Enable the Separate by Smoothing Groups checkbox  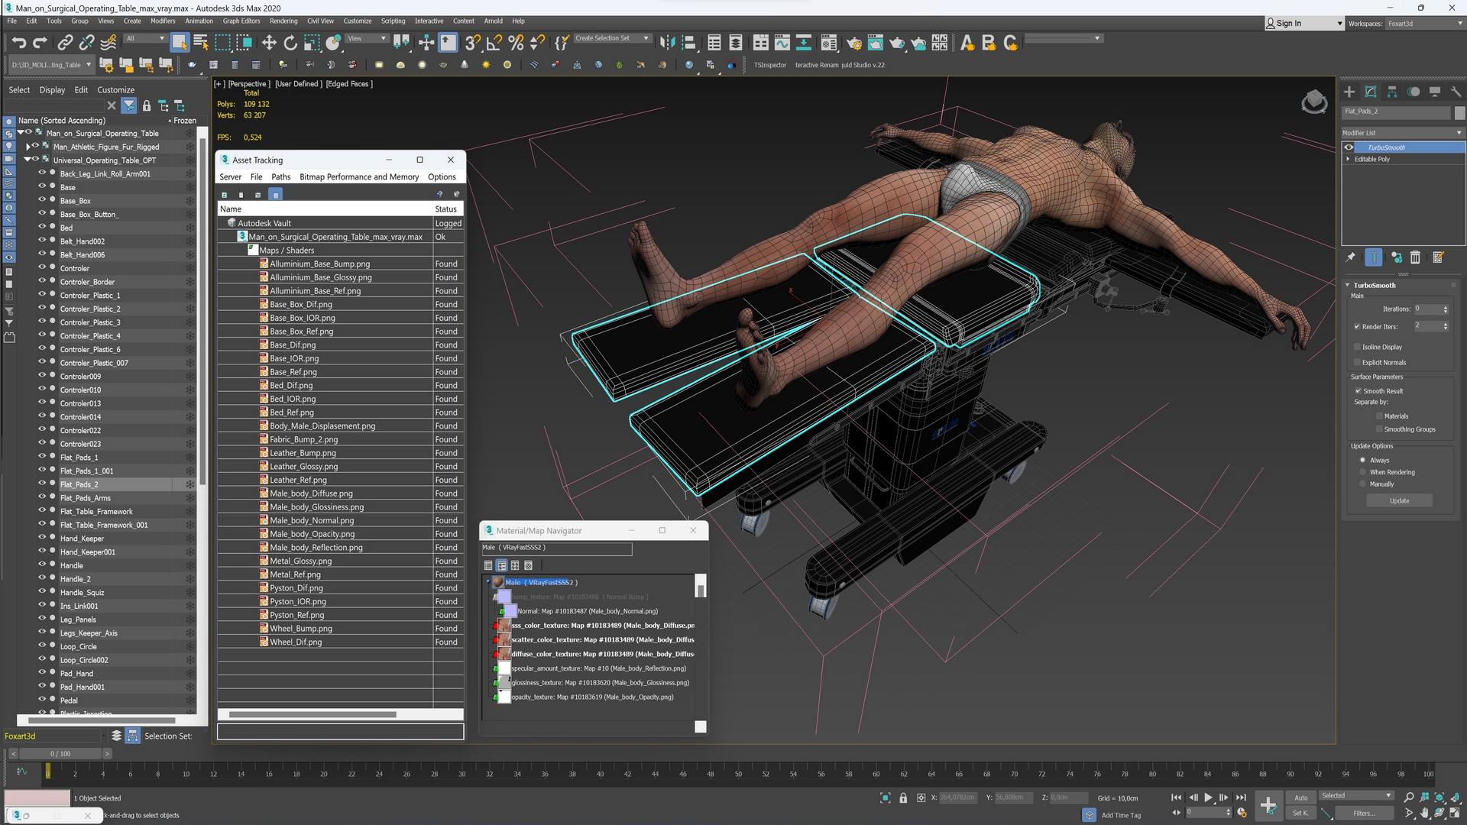(1379, 429)
